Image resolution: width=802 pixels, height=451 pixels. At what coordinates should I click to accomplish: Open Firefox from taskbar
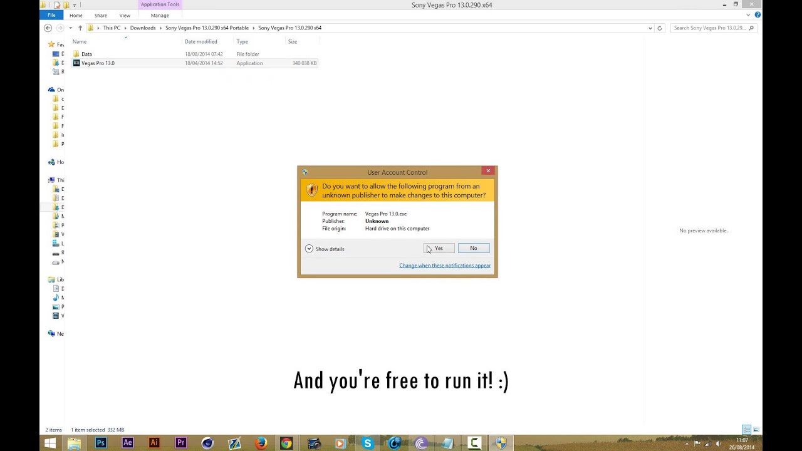[261, 443]
